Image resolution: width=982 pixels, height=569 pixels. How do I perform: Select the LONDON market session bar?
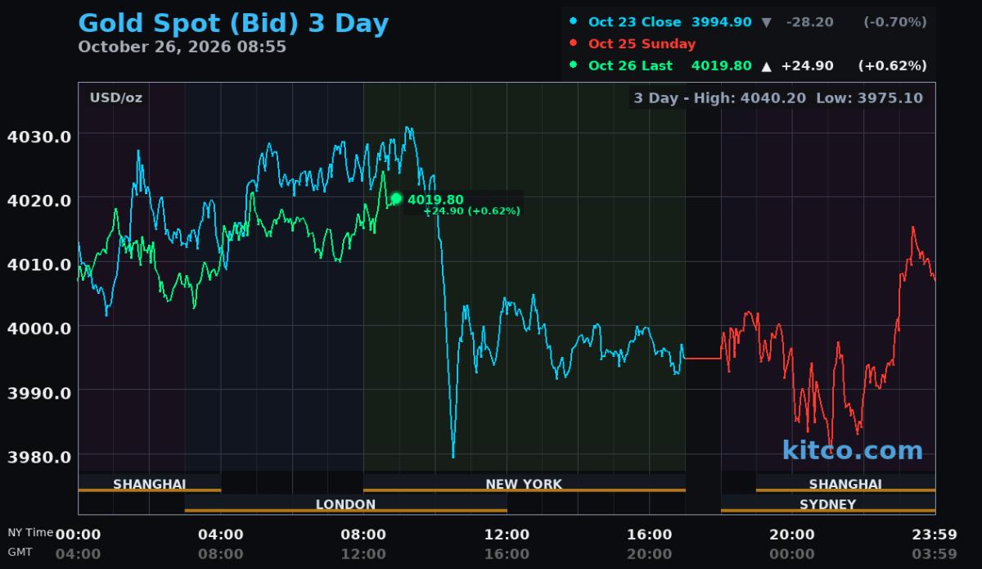(x=345, y=504)
